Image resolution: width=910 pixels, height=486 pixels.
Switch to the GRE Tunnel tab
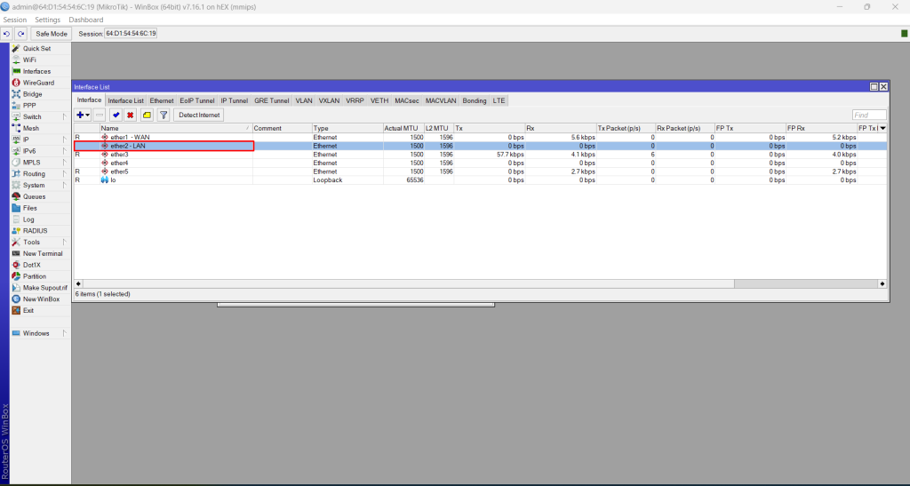tap(271, 101)
